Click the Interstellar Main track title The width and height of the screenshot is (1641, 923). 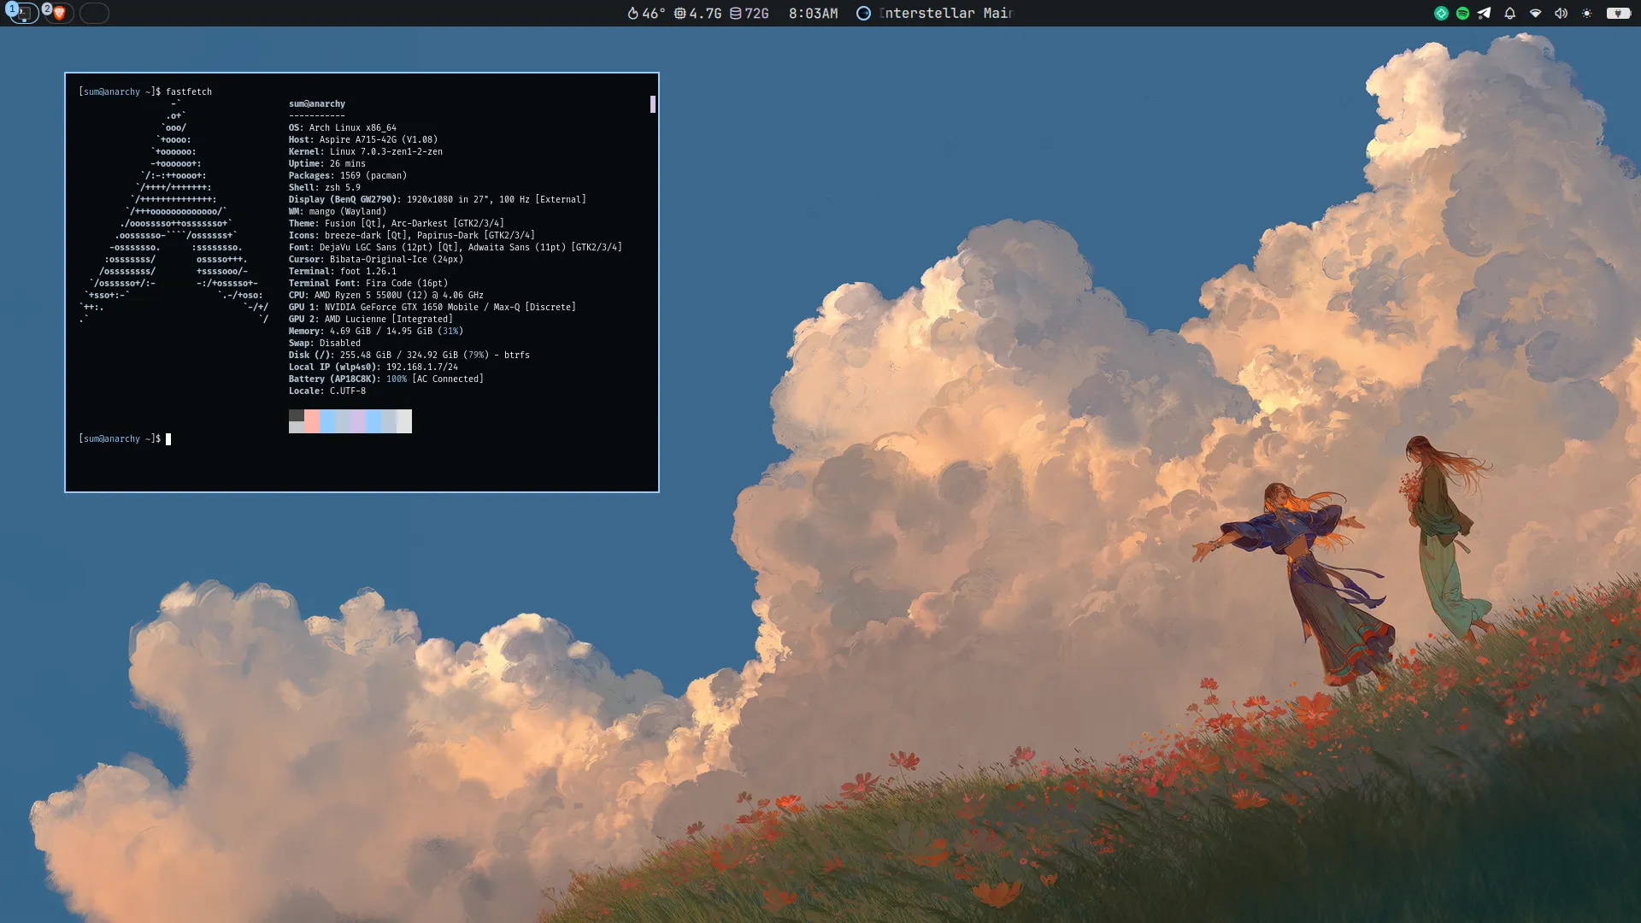click(x=946, y=13)
